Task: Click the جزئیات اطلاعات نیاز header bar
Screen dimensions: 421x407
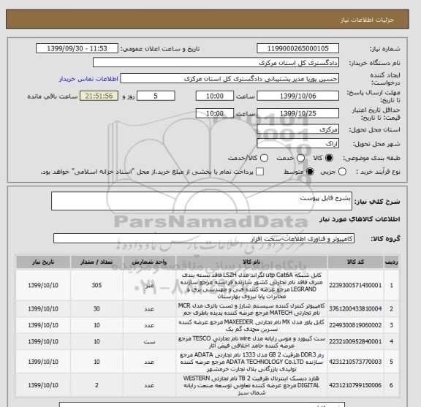Action: tap(208, 20)
